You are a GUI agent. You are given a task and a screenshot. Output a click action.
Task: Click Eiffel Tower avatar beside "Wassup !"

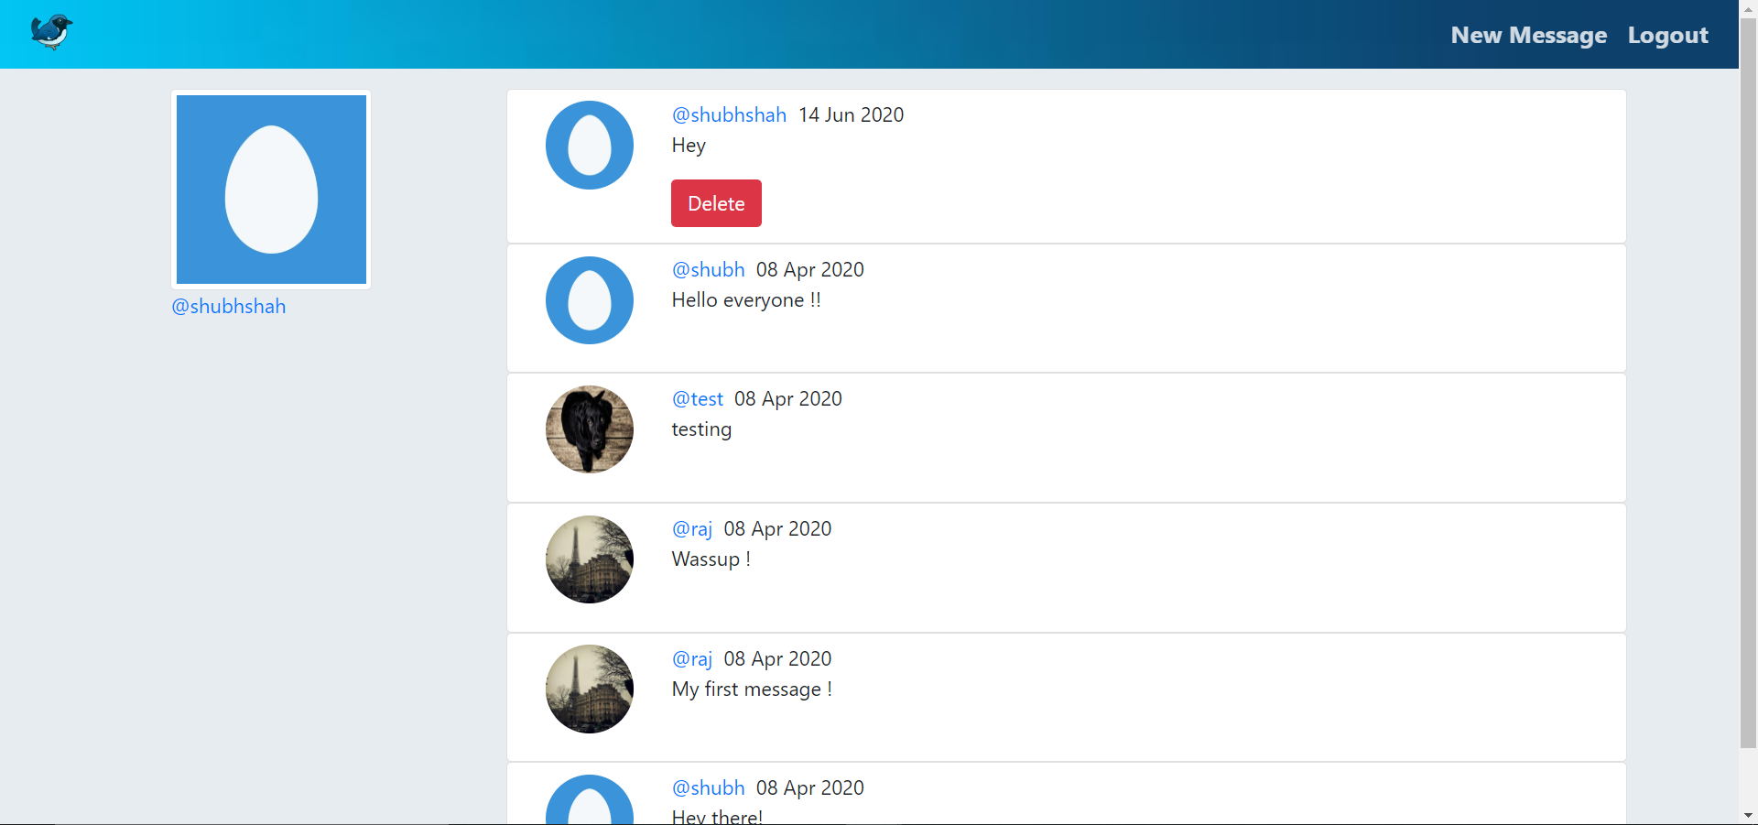click(590, 559)
